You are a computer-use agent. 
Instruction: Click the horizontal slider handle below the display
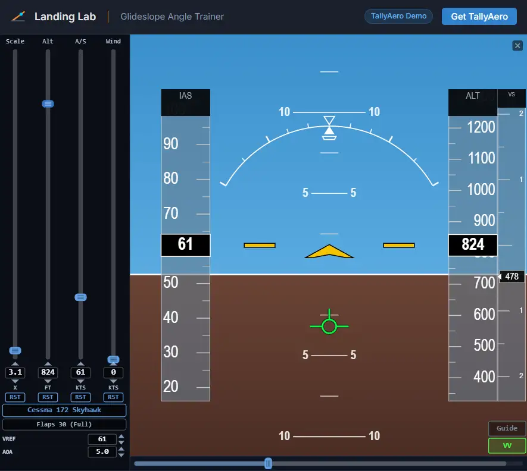[268, 464]
